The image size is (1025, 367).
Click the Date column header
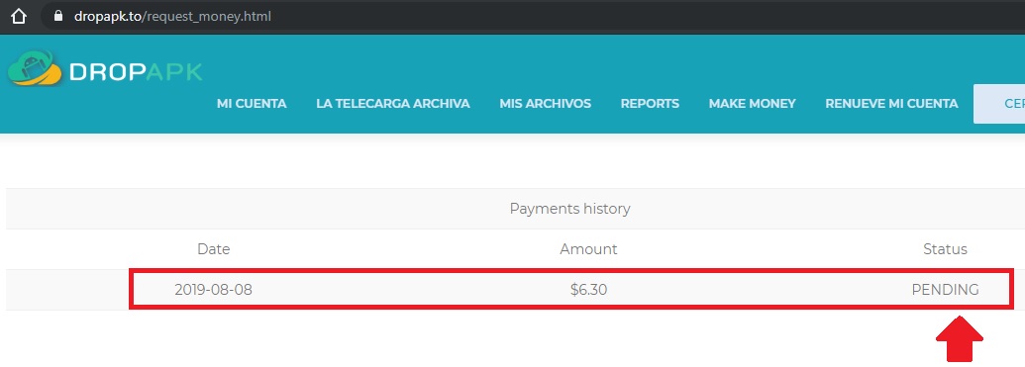(x=214, y=249)
